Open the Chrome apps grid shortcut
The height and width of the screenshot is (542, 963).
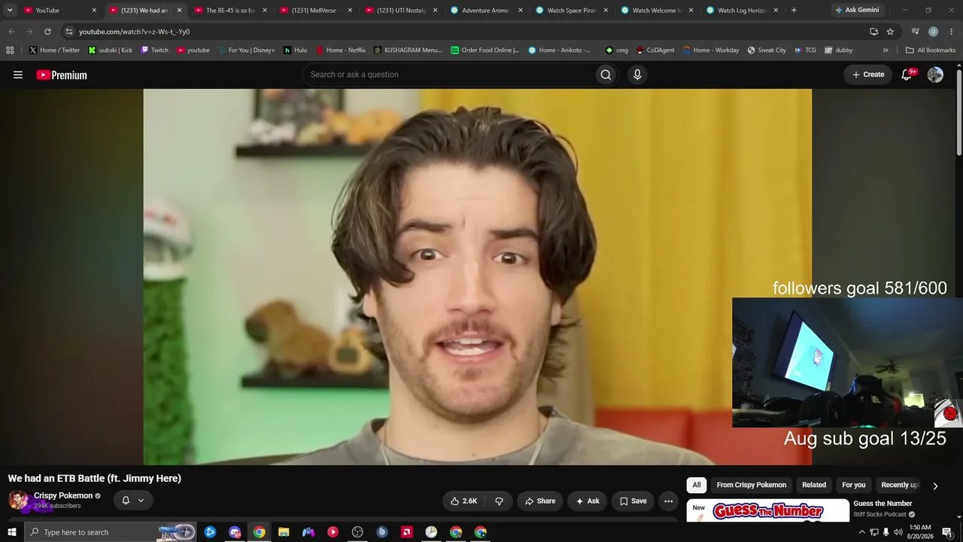pos(10,50)
